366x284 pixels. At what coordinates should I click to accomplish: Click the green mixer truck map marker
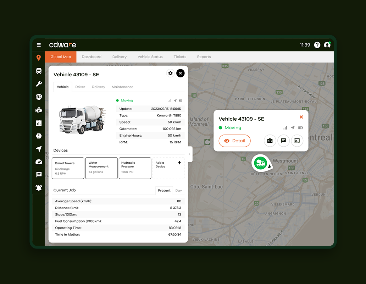click(x=261, y=163)
